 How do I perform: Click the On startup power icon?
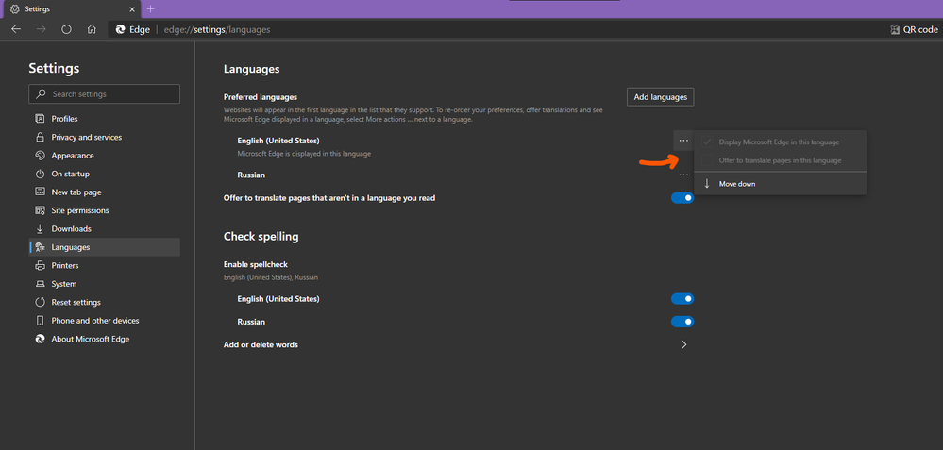coord(40,174)
